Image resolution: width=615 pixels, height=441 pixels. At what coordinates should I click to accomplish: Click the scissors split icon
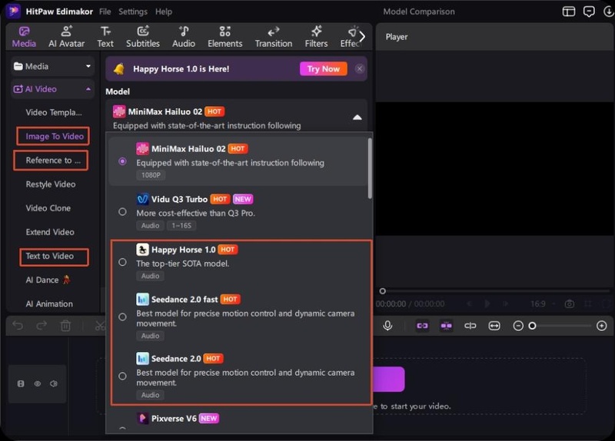tap(100, 325)
